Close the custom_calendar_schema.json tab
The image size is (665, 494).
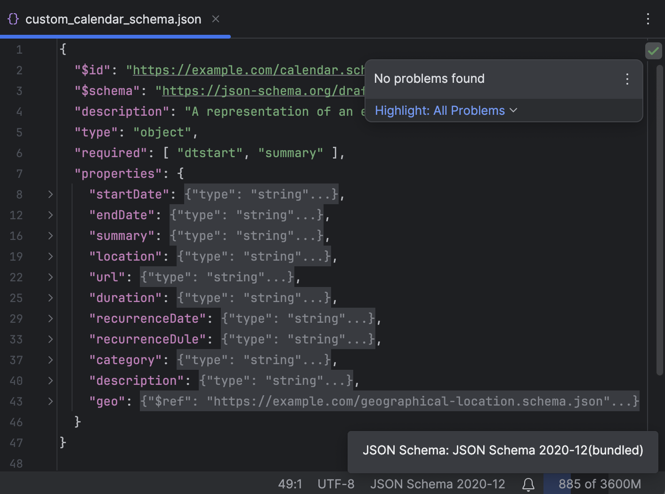[215, 19]
